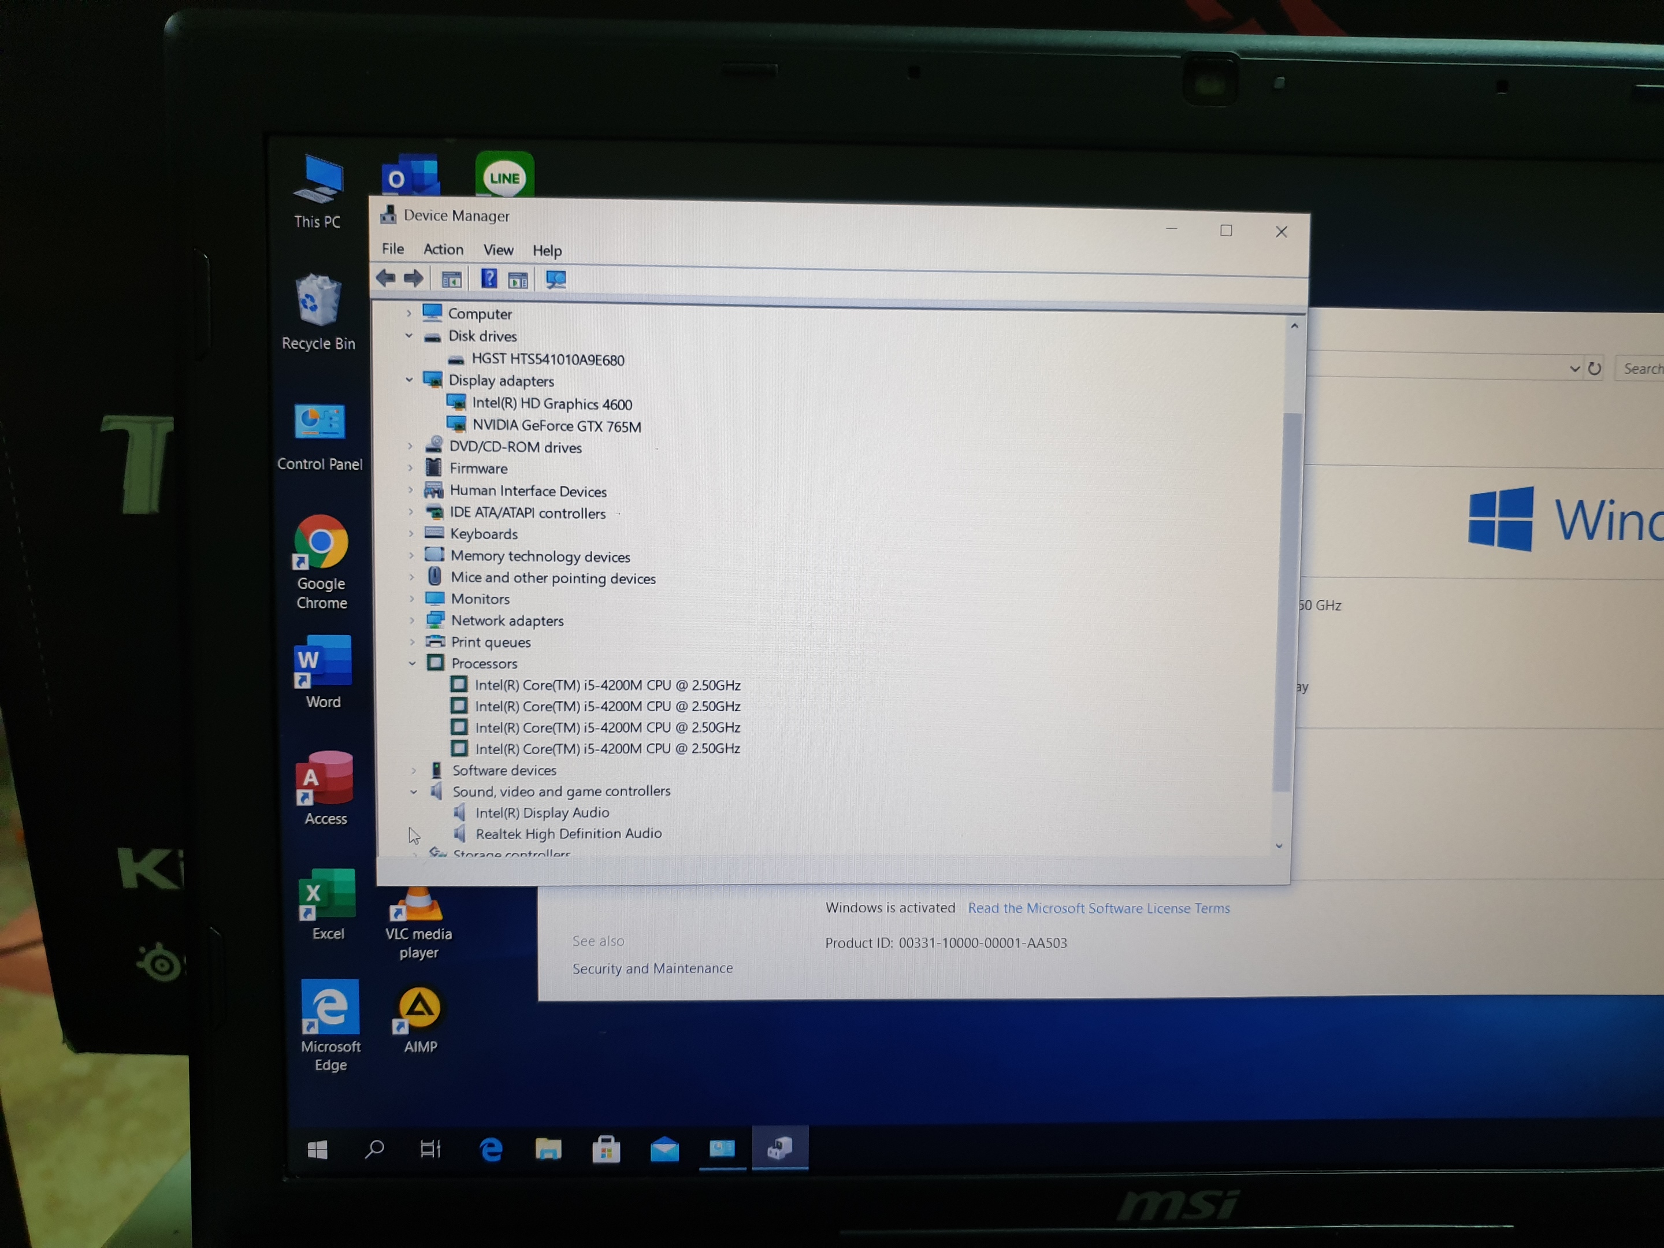Click the Back arrow in Device Manager toolbar
Image resolution: width=1664 pixels, height=1248 pixels.
386,278
